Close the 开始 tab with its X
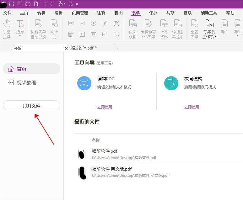This screenshot has width=243, height=200. 66,49
